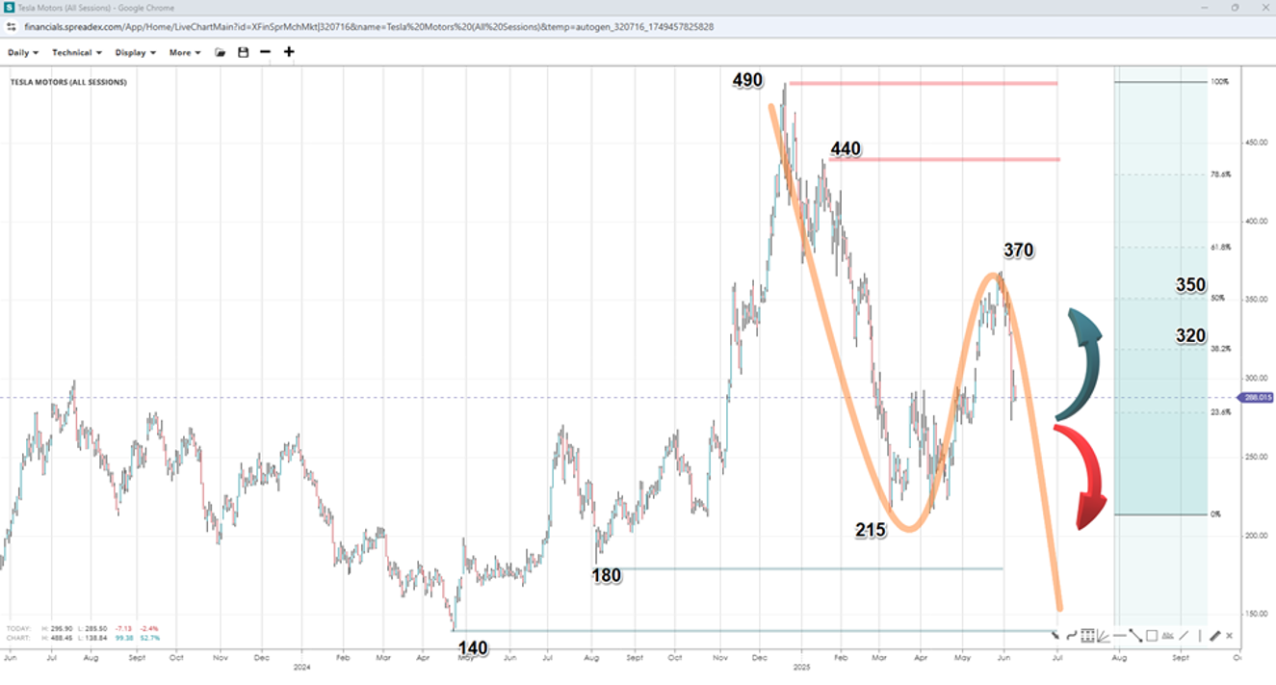Zoom in with the plus icon
1276x685 pixels.
pos(288,52)
